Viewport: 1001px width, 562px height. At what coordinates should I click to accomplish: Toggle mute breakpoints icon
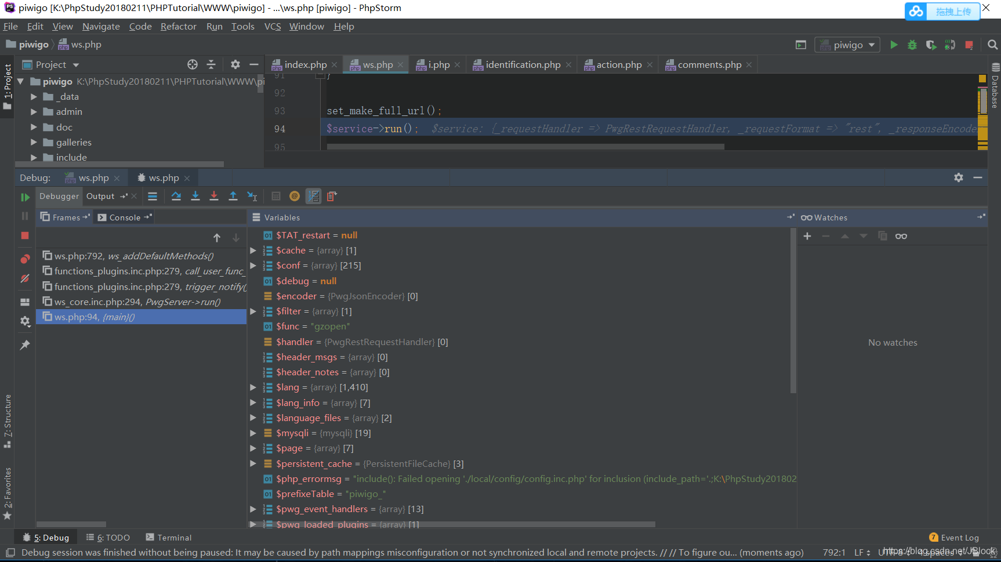pos(25,278)
